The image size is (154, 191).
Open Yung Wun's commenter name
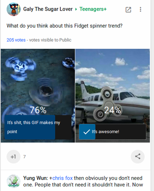tap(35, 178)
